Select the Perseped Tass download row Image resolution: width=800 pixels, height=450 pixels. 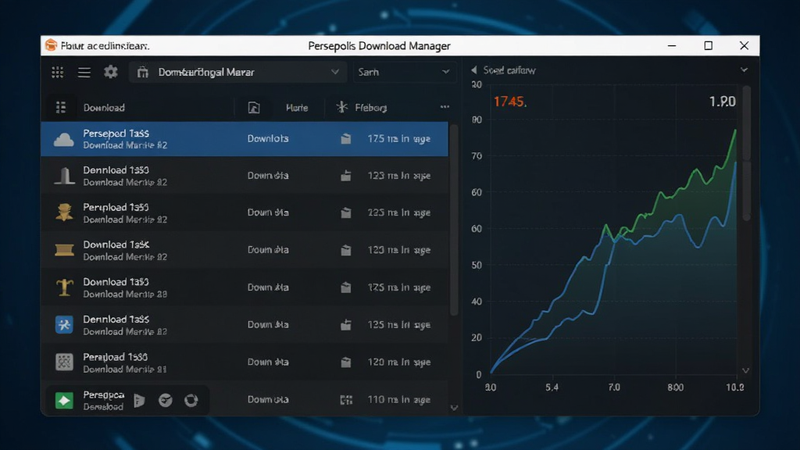[x=245, y=139]
